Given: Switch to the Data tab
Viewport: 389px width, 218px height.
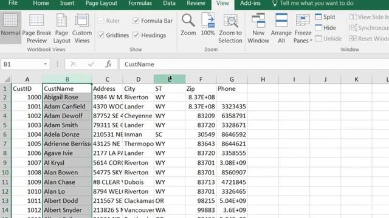Looking at the screenshot, I should point(169,3).
